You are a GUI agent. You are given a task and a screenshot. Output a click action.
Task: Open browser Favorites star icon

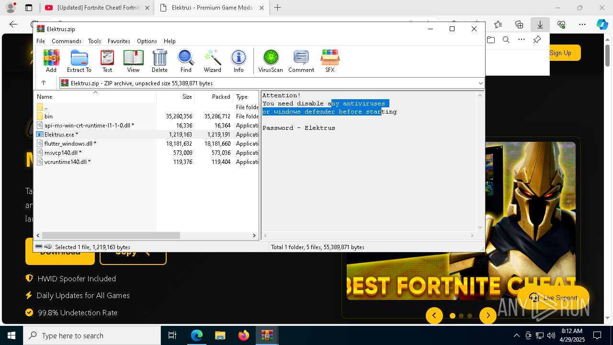(x=498, y=24)
